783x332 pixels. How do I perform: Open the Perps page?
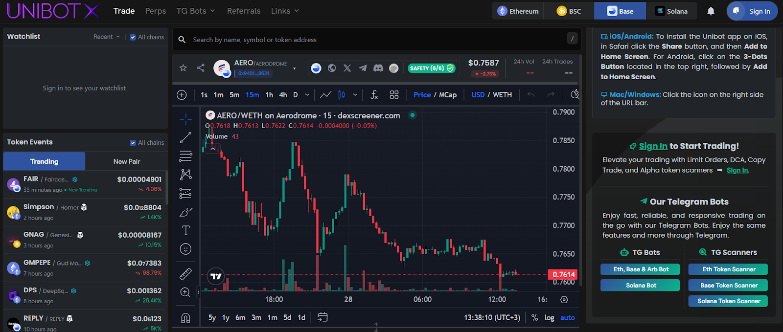tap(156, 11)
